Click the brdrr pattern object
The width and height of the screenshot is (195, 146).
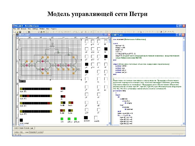pos(70,111)
